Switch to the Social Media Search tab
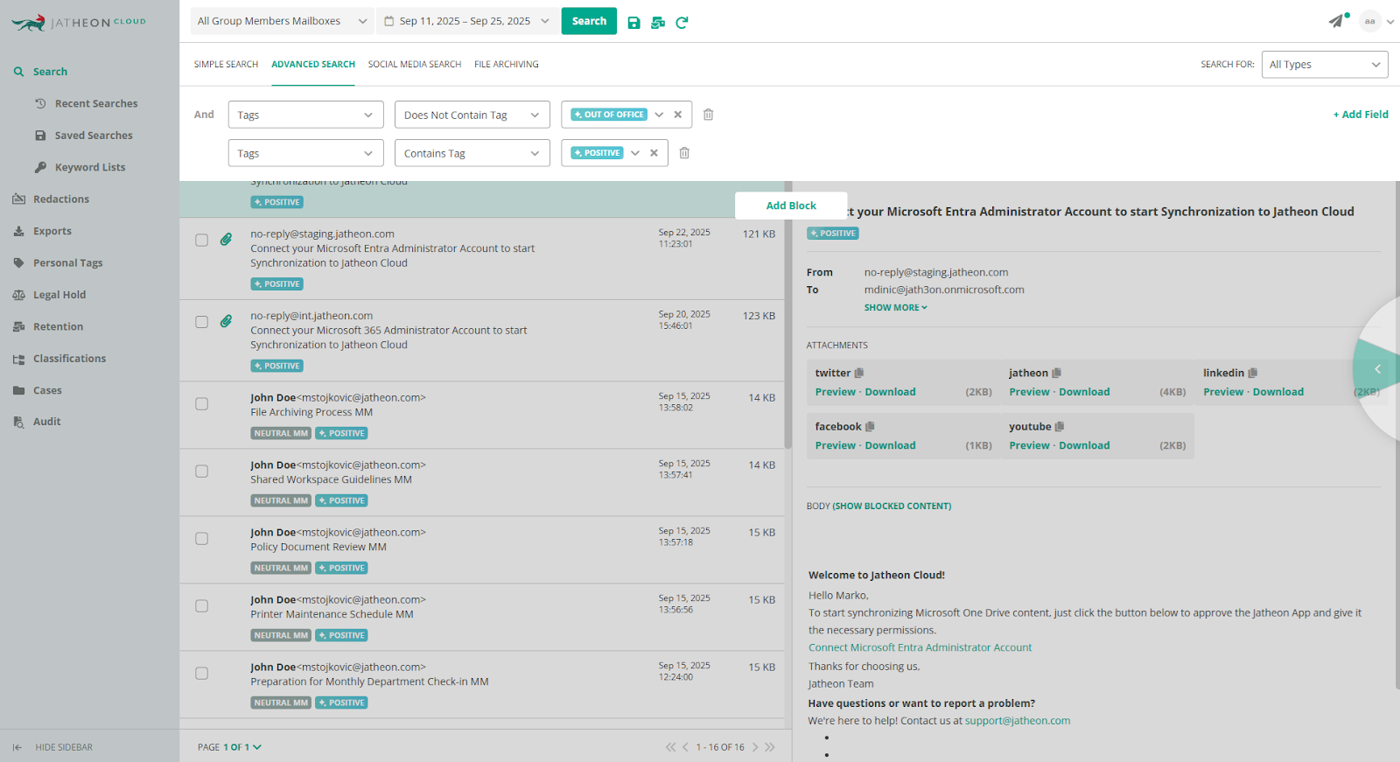 [x=415, y=65]
